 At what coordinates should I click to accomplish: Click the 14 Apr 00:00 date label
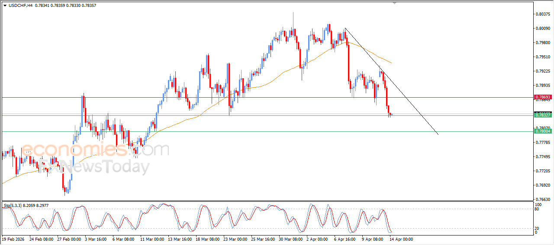click(402, 239)
